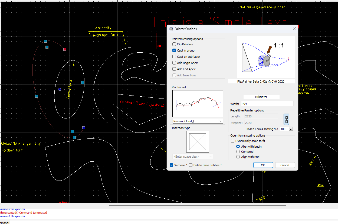Enable the Flip Painters checkbox
The height and width of the screenshot is (224, 338).
[x=174, y=44]
